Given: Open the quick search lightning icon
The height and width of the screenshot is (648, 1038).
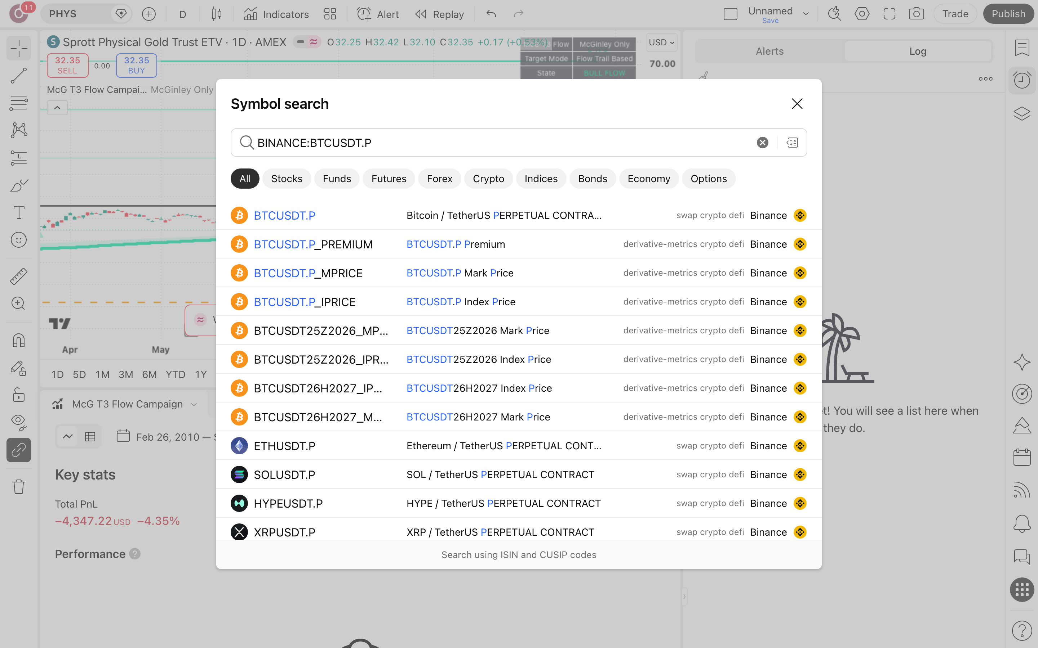Looking at the screenshot, I should pos(834,14).
